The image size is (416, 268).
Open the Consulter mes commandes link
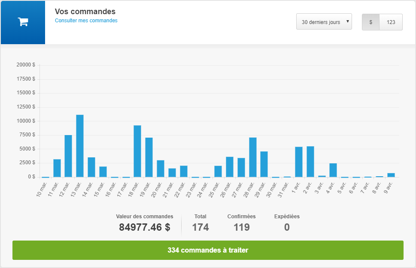pos(86,21)
